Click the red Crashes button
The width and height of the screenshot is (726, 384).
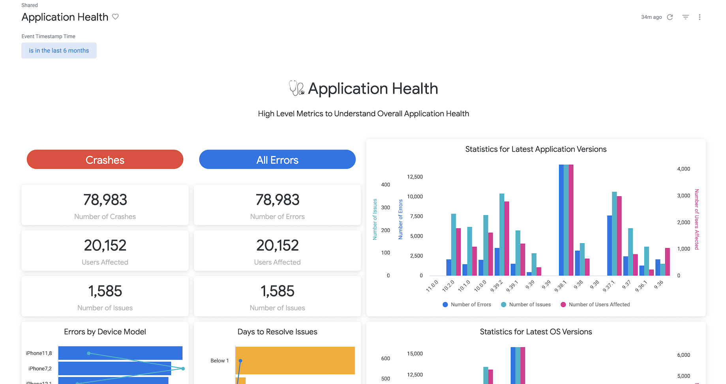coord(105,160)
